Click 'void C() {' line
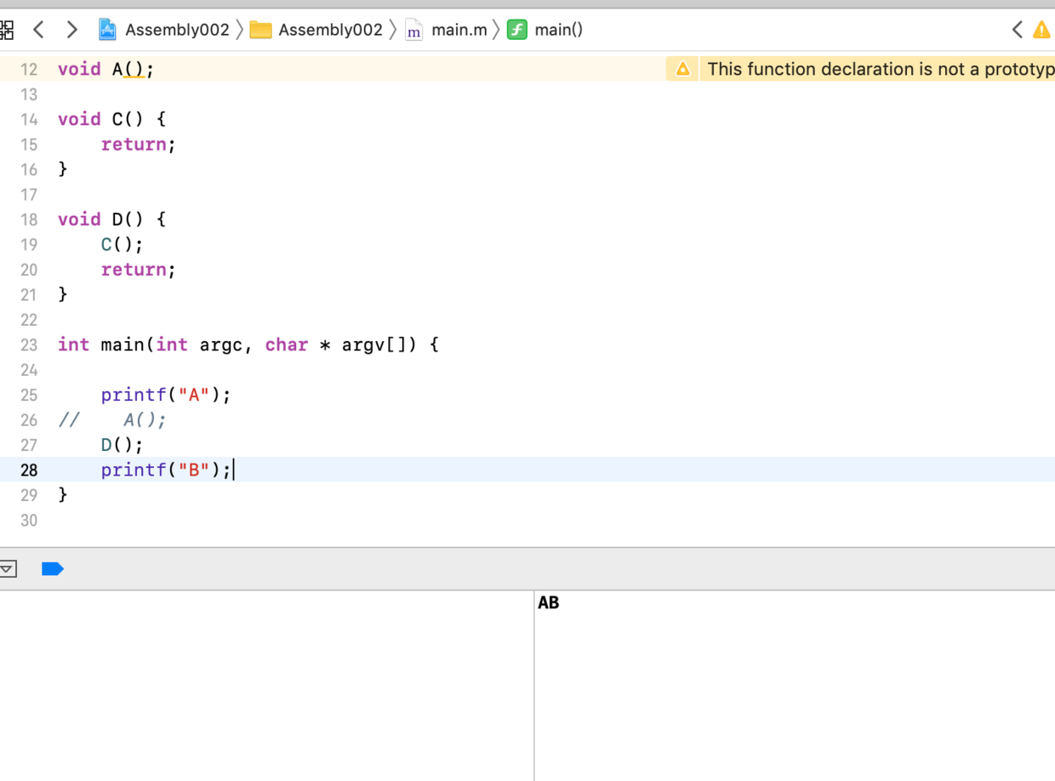The image size is (1055, 781). [111, 119]
